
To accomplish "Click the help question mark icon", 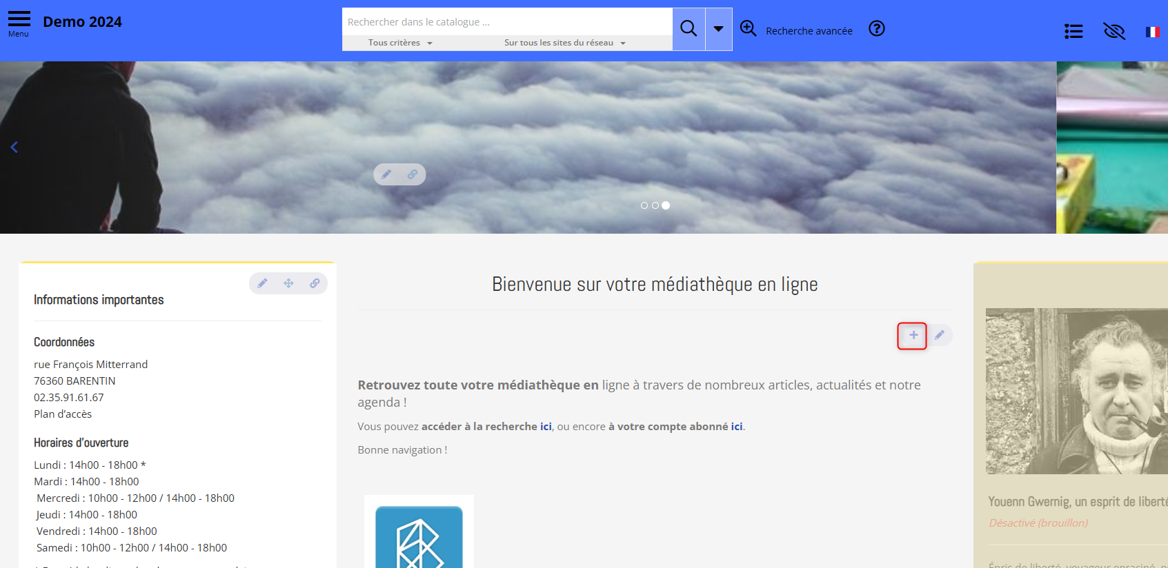I will (x=876, y=29).
